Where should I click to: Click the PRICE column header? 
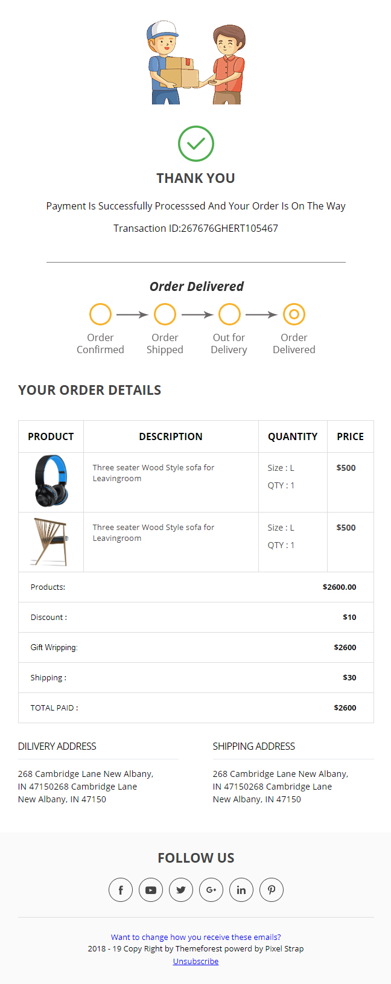click(351, 436)
